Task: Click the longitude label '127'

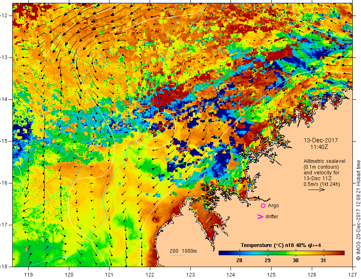Action: (352, 274)
